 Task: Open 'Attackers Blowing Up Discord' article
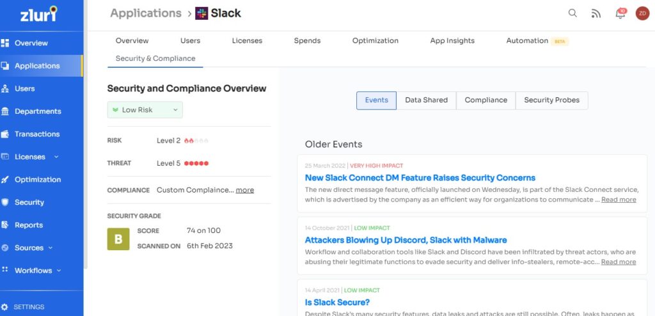tap(406, 241)
